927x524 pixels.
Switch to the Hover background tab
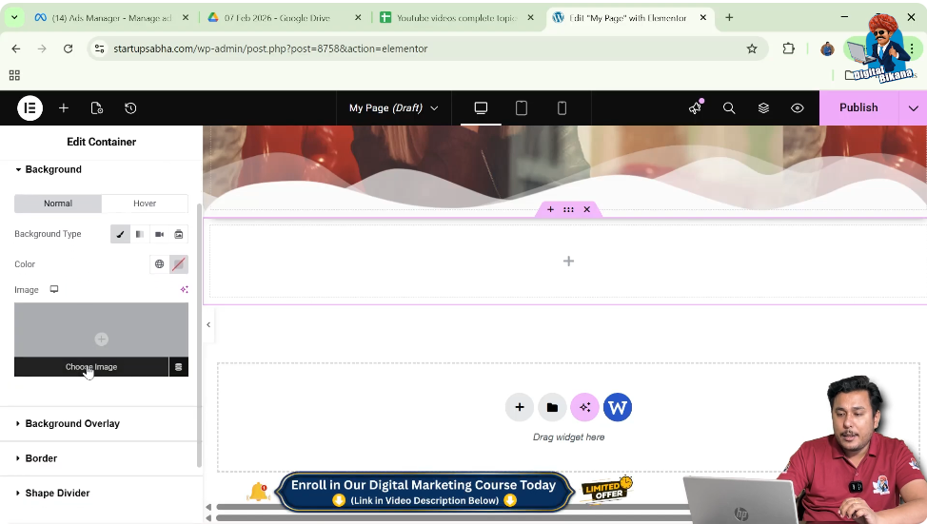point(145,204)
